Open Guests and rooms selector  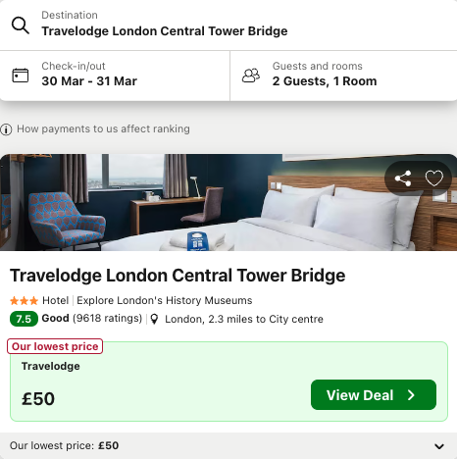(x=343, y=76)
